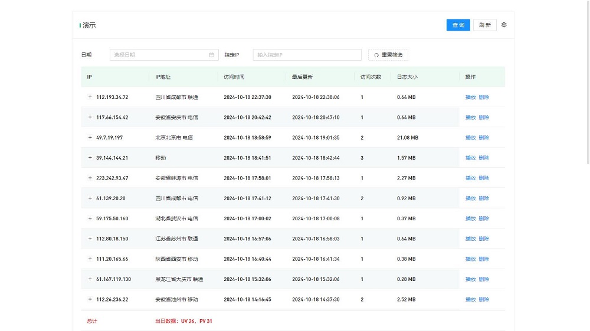590x331 pixels.
Task: Expand row 61.167.119.130
Action: [90, 279]
